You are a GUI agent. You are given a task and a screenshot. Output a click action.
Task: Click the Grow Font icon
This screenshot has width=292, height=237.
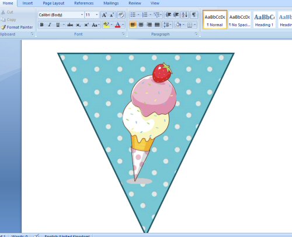105,15
